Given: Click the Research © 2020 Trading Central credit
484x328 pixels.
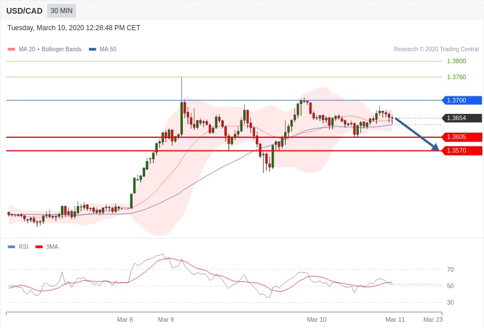Looking at the screenshot, I should click(x=436, y=50).
